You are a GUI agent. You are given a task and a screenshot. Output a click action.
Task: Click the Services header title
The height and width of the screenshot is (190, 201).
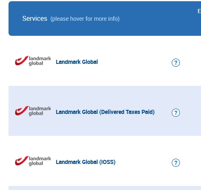[x=35, y=19]
